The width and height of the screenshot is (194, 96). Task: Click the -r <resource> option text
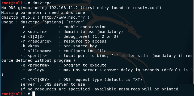pyautogui.click(x=36, y=41)
